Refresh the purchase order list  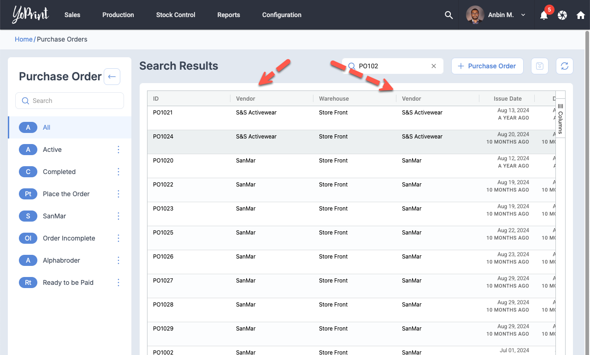(565, 66)
